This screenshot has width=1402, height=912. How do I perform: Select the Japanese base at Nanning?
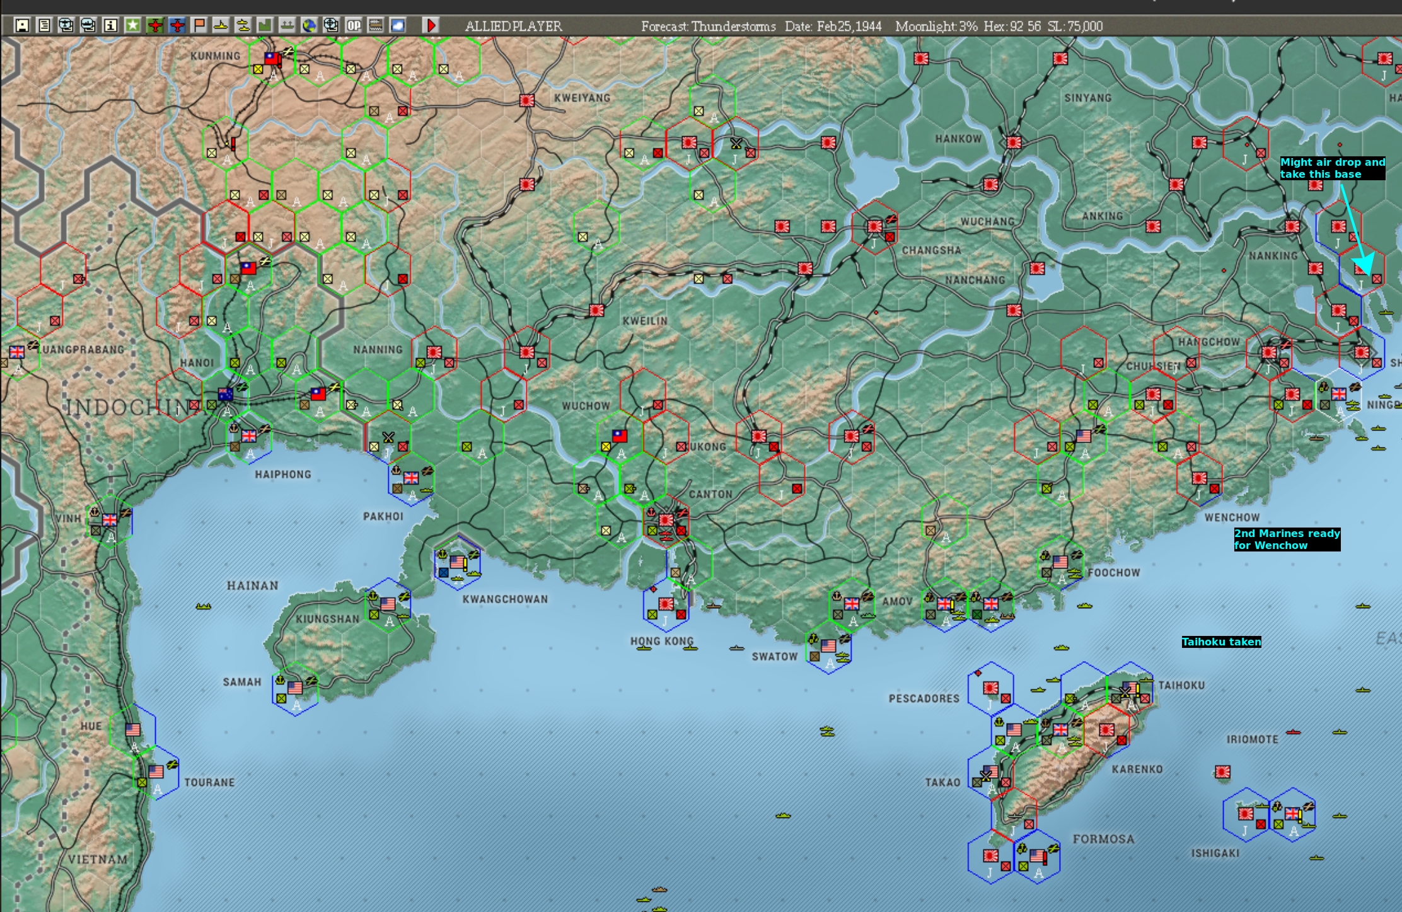pyautogui.click(x=434, y=352)
